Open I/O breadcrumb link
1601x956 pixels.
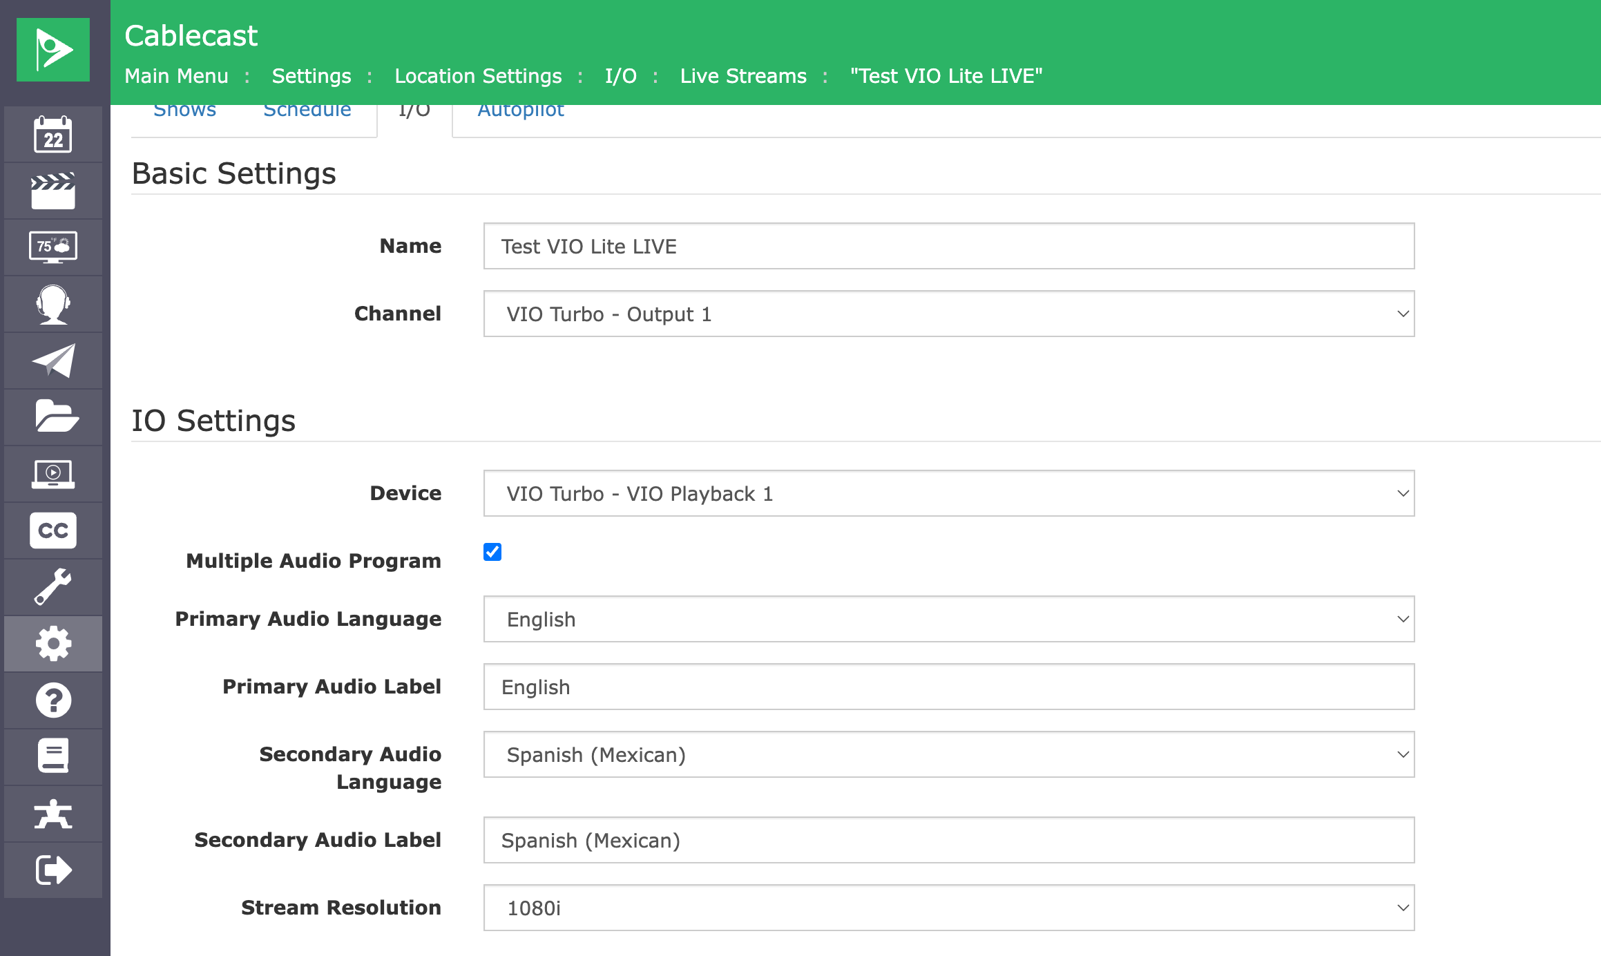tap(621, 76)
